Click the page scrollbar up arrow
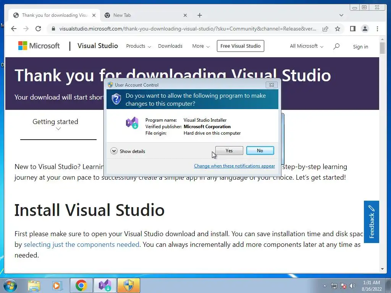This screenshot has width=391, height=293. pyautogui.click(x=383, y=39)
